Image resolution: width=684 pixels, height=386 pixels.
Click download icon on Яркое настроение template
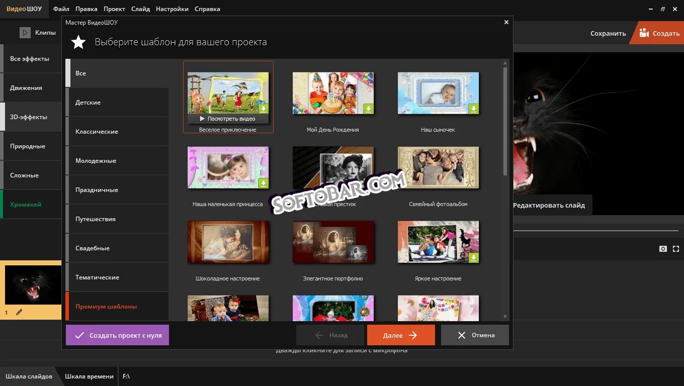473,257
